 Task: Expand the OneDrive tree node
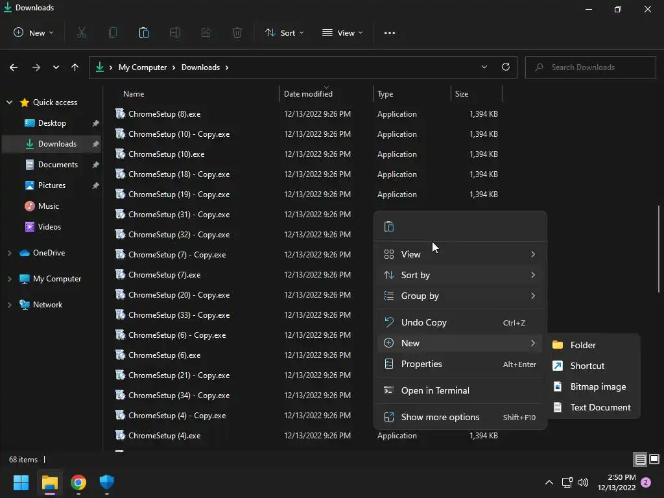click(9, 253)
